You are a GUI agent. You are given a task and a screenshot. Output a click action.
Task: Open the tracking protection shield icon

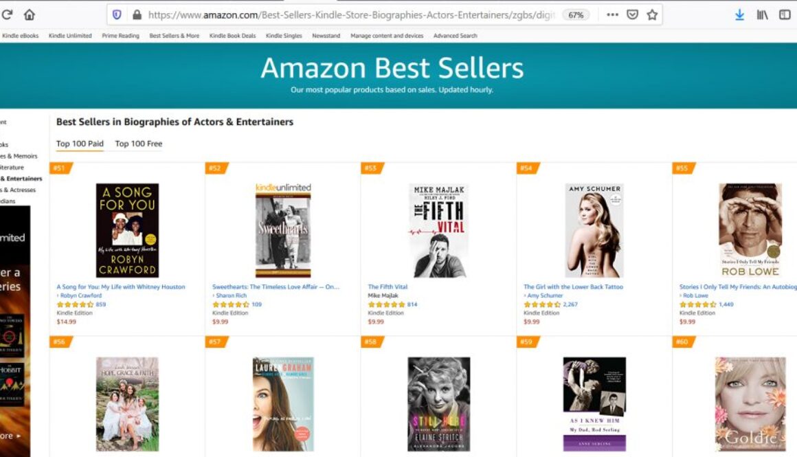click(117, 14)
